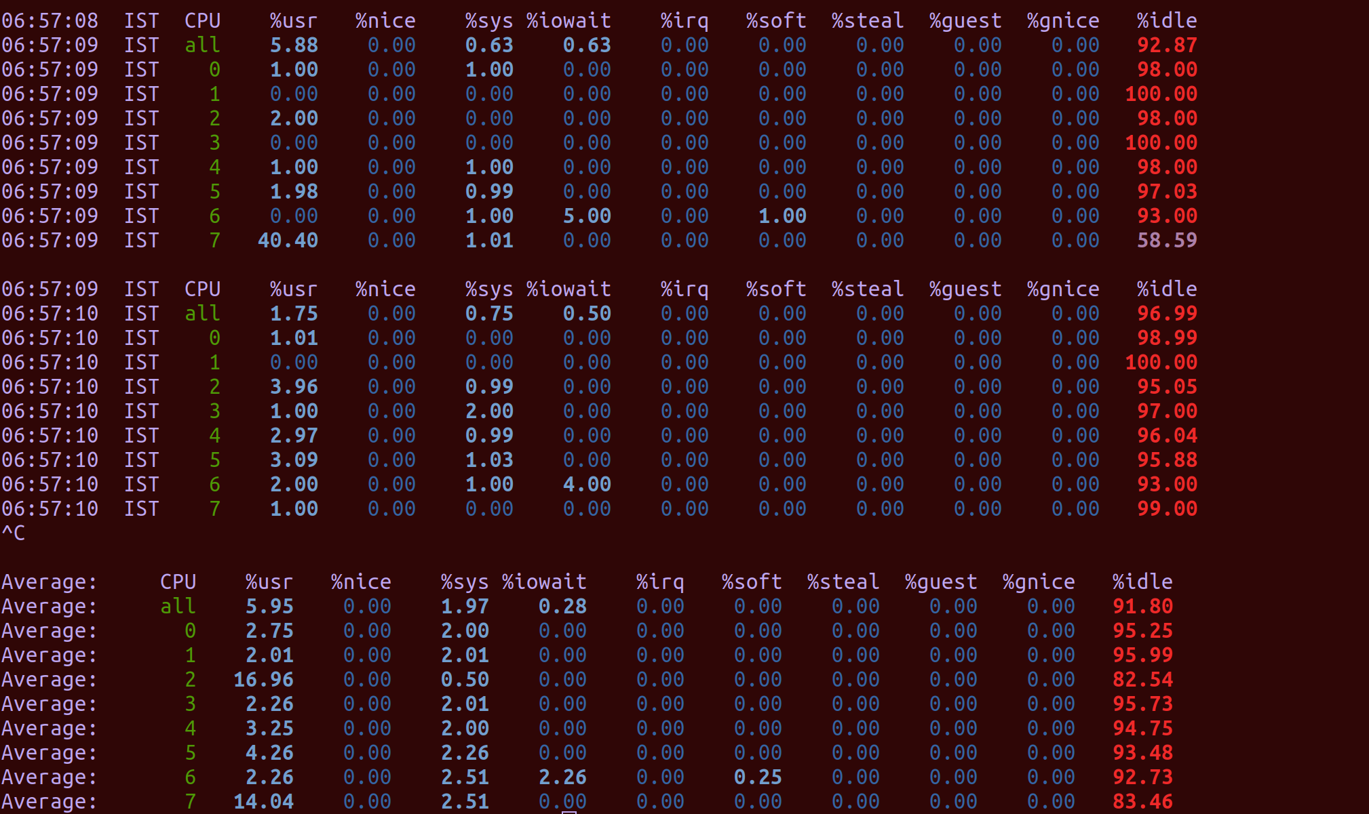Select the 4.00 %iowait value for CPU 6
Image resolution: width=1369 pixels, height=814 pixels.
(x=587, y=485)
